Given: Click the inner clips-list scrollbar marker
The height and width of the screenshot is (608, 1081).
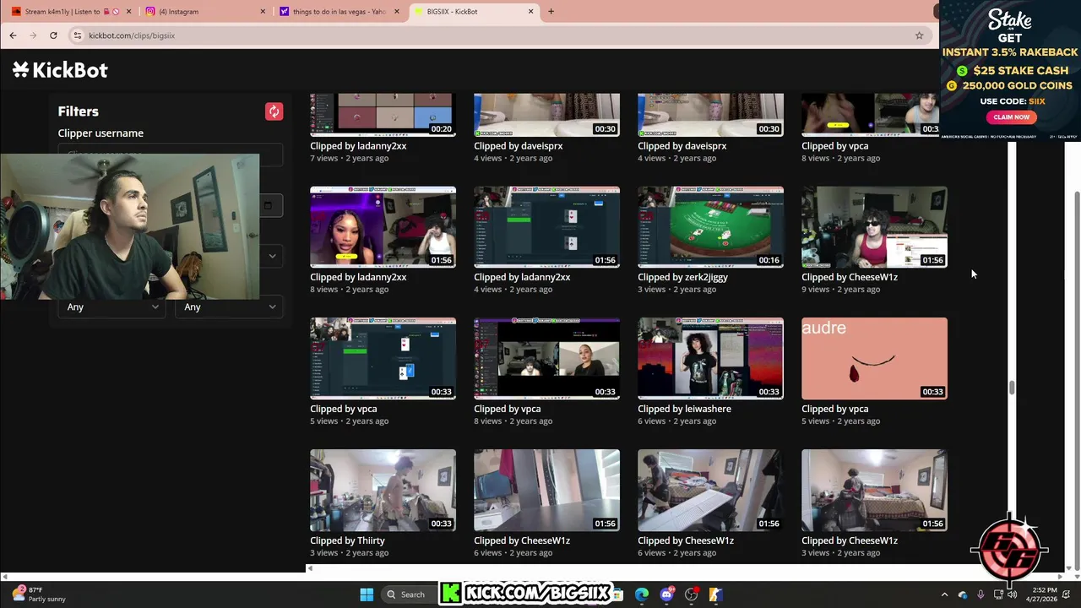Looking at the screenshot, I should pyautogui.click(x=1012, y=388).
